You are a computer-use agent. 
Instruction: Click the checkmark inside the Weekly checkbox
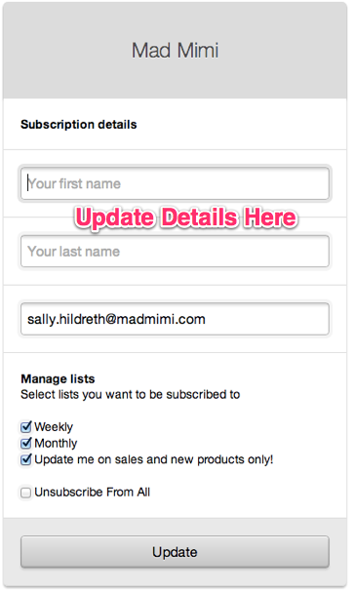26,426
